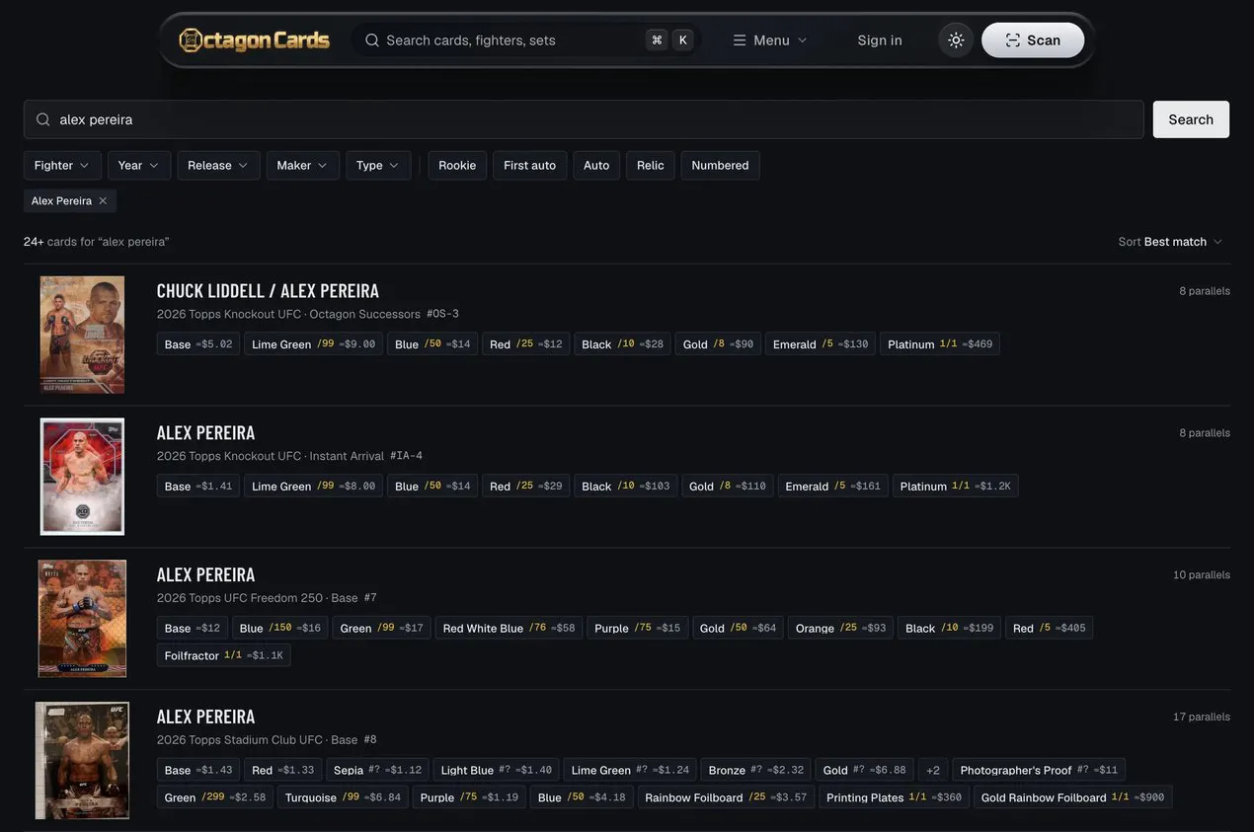Click the Sign in link
This screenshot has height=832, width=1254.
pos(880,40)
